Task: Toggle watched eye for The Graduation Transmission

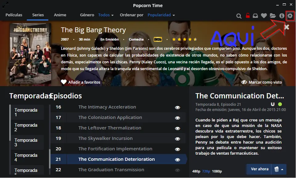Action: (177, 170)
